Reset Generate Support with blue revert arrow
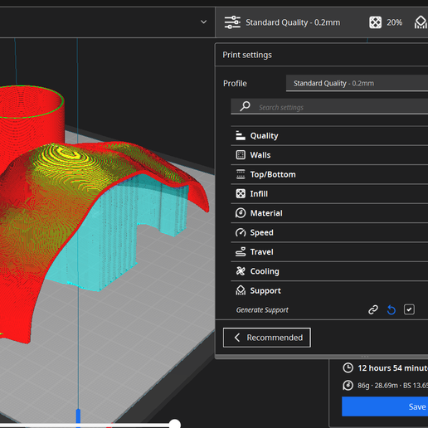The width and height of the screenshot is (428, 428). pyautogui.click(x=391, y=309)
